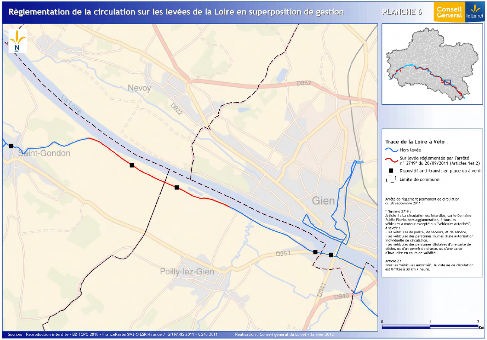Click the blue le Loiret logo
The width and height of the screenshot is (487, 340).
click(x=475, y=12)
